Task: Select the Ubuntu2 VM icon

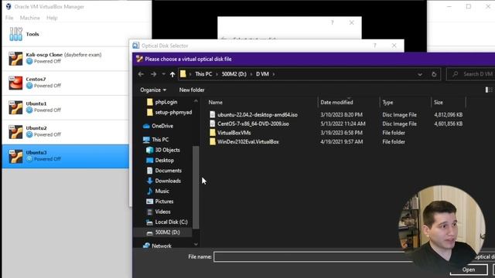Action: point(15,132)
